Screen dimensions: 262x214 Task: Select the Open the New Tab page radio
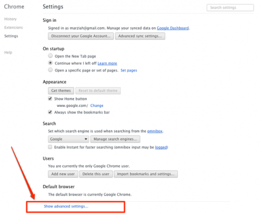tap(50, 56)
